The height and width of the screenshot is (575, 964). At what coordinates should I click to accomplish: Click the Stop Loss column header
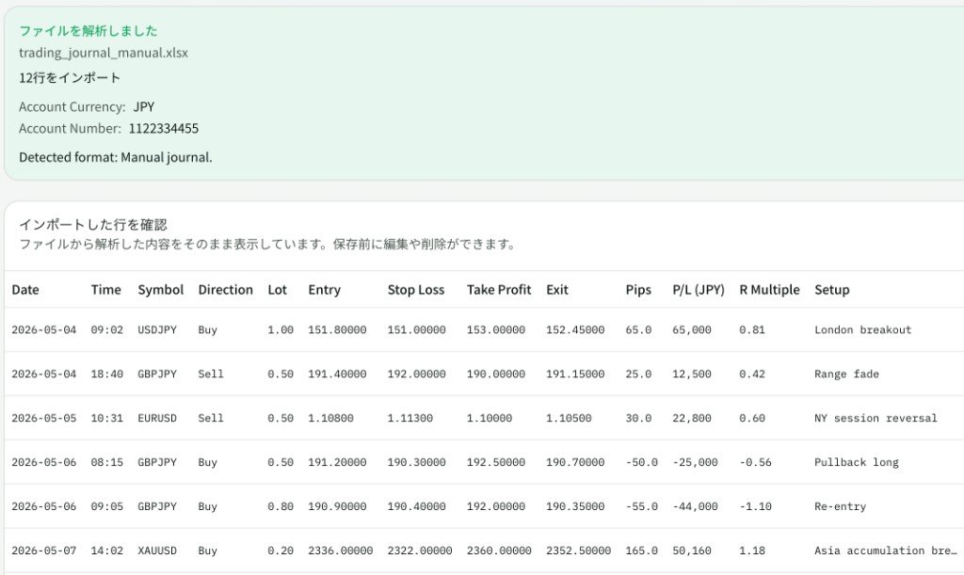click(415, 290)
